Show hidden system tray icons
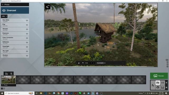Image resolution: width=169 pixels, height=95 pixels. [x=145, y=93]
